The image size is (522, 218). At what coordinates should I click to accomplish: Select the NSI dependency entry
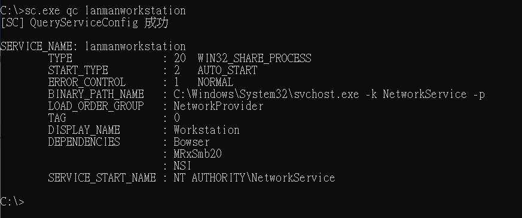click(x=182, y=165)
